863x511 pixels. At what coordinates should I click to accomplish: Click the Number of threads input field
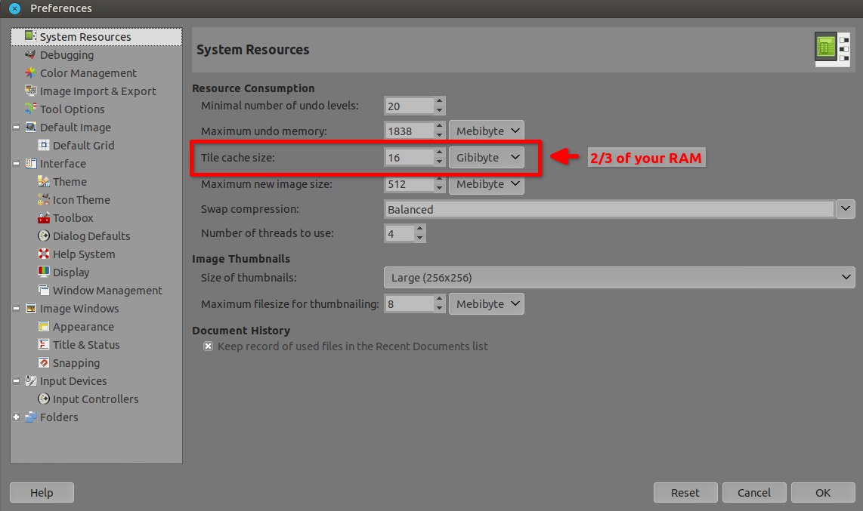(400, 233)
